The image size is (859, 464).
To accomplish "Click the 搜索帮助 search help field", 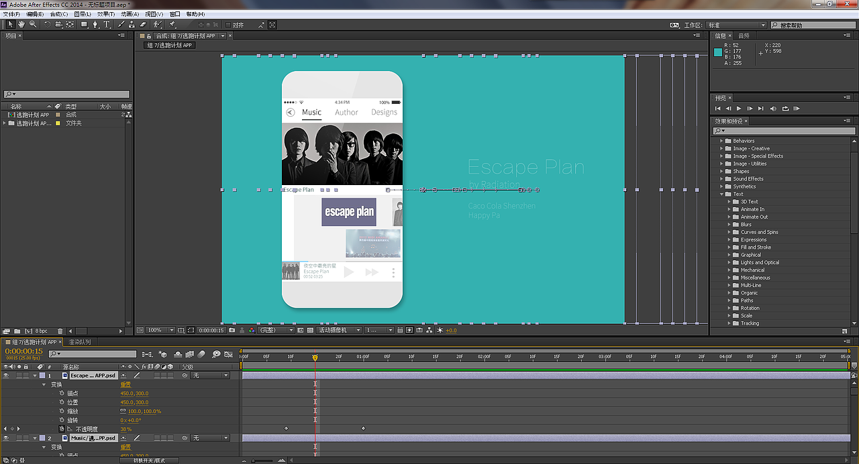I will 815,25.
